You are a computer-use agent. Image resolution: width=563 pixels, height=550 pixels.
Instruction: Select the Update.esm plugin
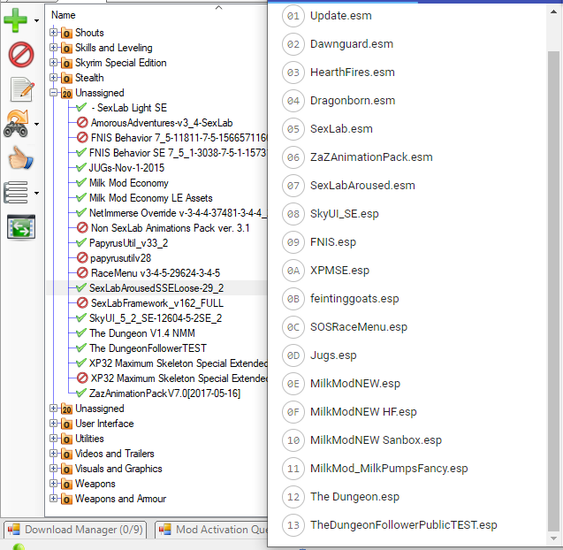tap(341, 16)
